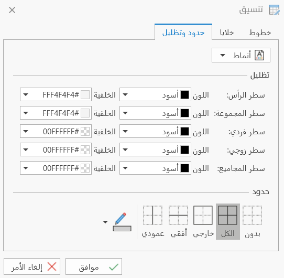
Task: Click transparent background swatch for 'سطر فردي'
Action: (85, 131)
